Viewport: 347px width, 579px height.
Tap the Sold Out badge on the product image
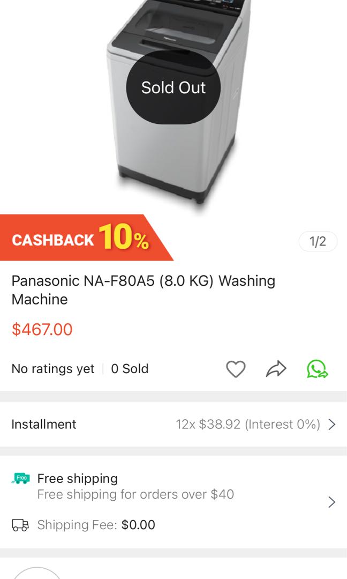(x=173, y=87)
